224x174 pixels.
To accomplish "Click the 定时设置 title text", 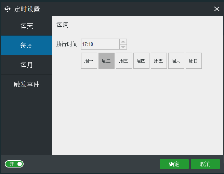I will 27,9.
